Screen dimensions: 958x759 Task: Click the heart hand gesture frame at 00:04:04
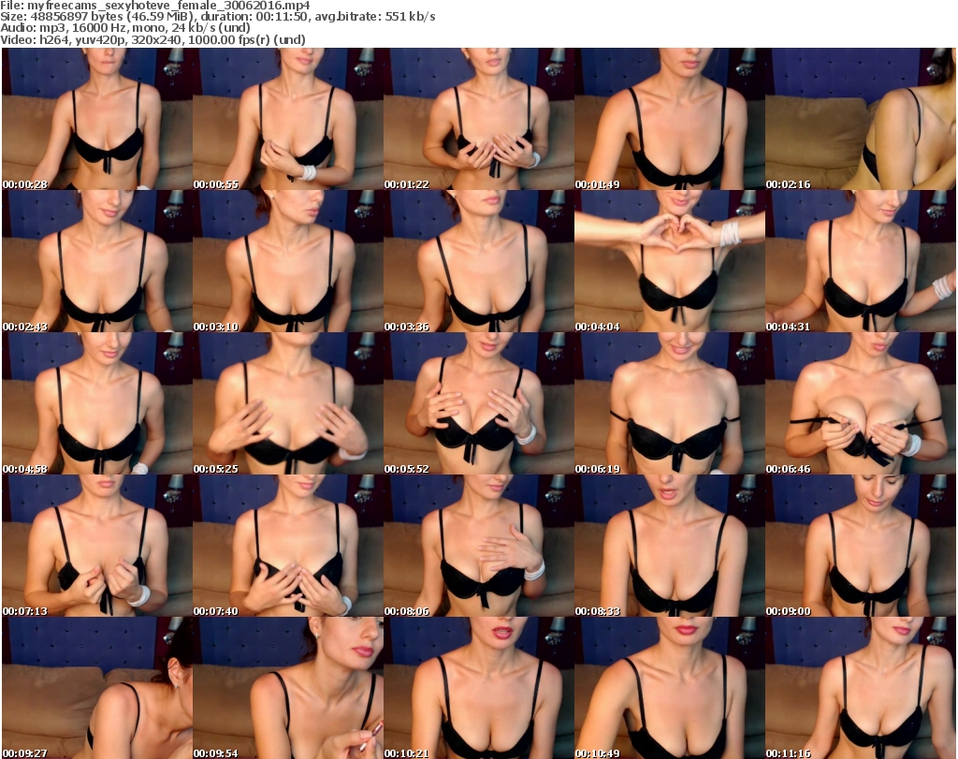click(669, 261)
